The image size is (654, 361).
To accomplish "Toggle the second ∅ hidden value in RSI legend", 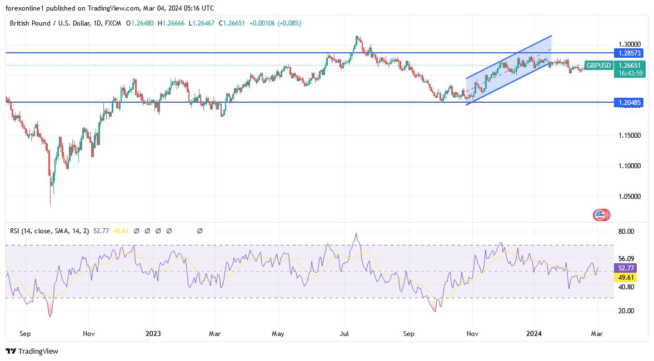I will 148,230.
